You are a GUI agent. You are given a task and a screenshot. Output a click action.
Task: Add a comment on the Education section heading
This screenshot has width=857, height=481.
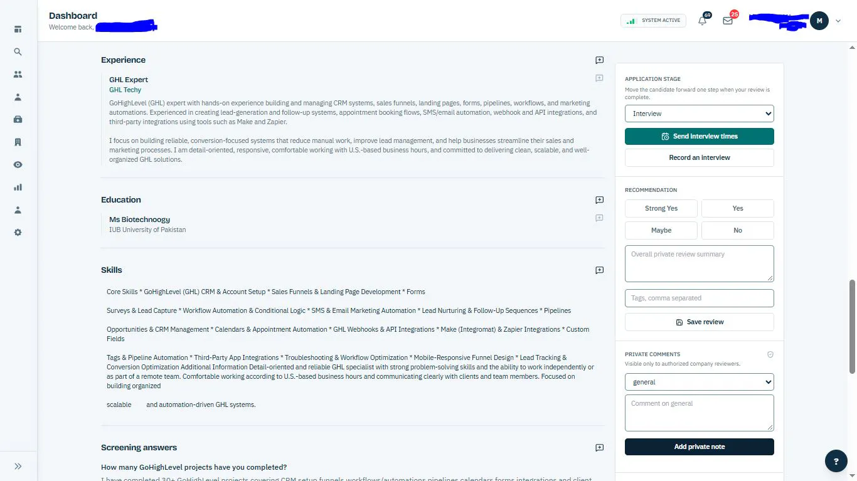599,200
